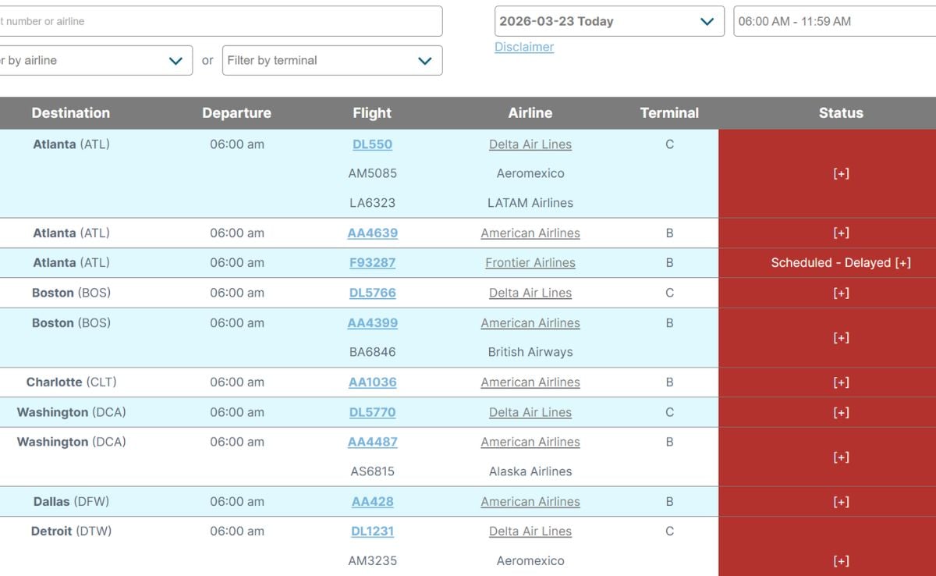Click the Status column header

(841, 113)
